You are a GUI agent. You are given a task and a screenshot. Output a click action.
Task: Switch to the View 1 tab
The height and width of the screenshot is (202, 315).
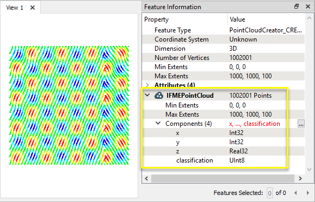tap(15, 8)
